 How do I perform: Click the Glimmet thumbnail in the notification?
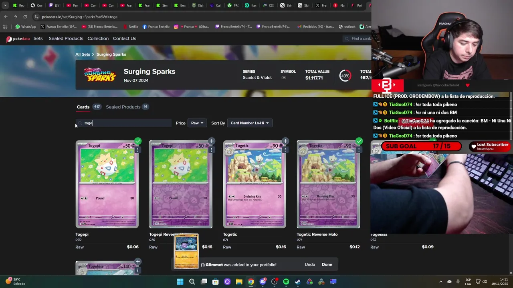point(186,252)
